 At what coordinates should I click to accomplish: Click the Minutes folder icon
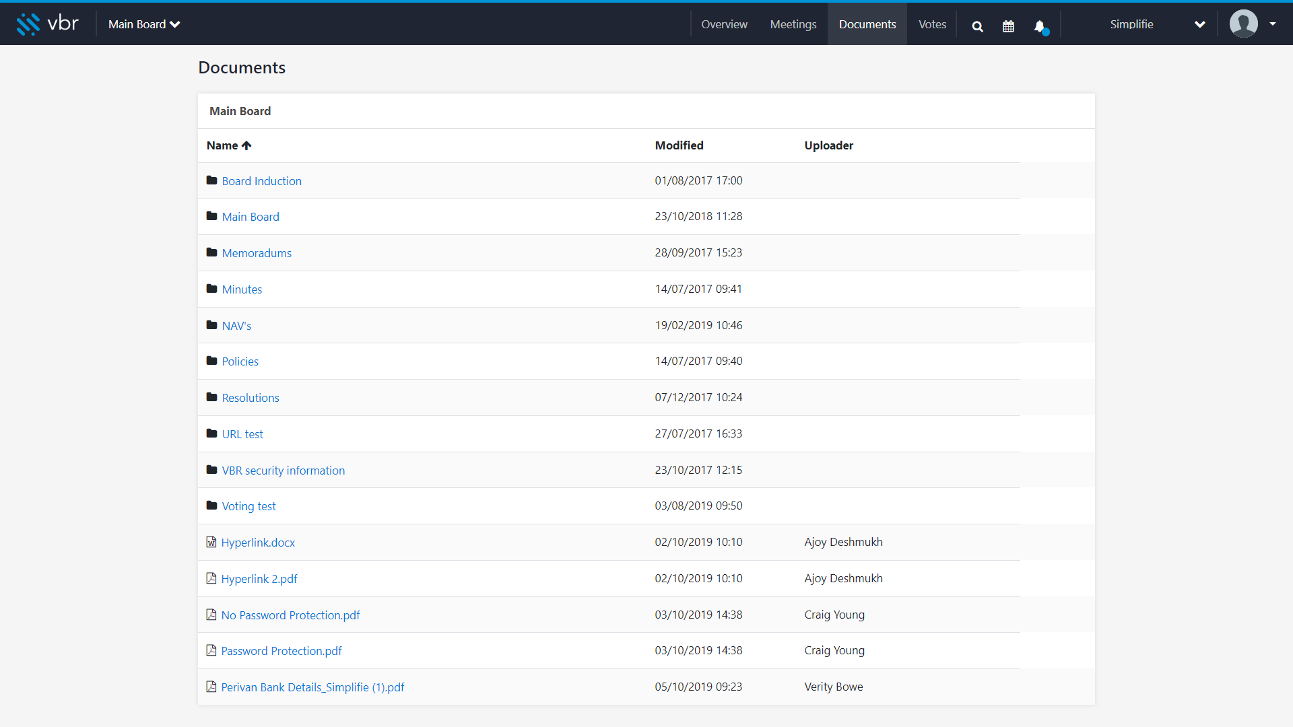211,289
